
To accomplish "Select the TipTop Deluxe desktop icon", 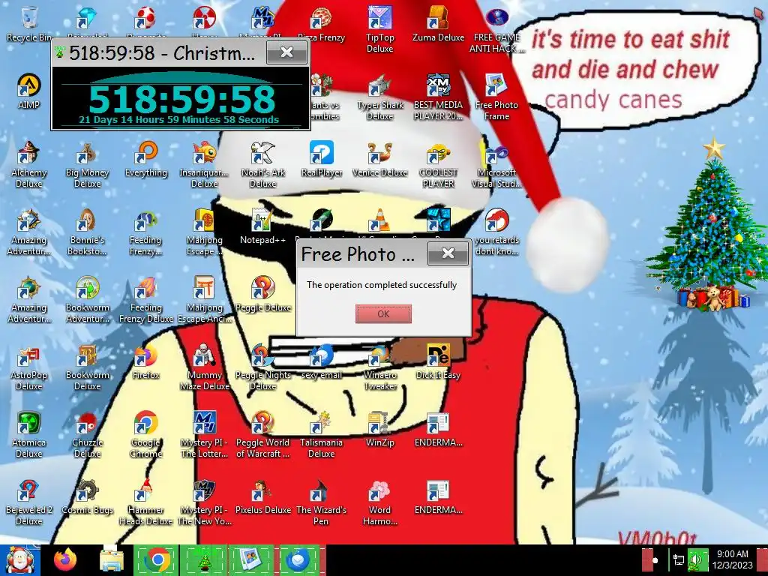I will tap(380, 29).
